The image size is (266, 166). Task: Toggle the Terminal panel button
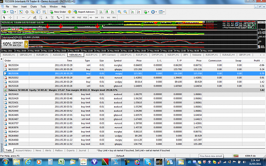pos(38,12)
